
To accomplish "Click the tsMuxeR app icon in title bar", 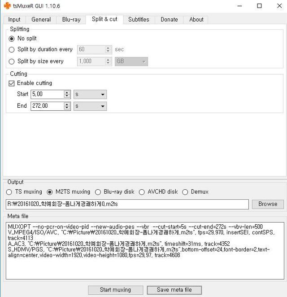I will click(x=7, y=6).
